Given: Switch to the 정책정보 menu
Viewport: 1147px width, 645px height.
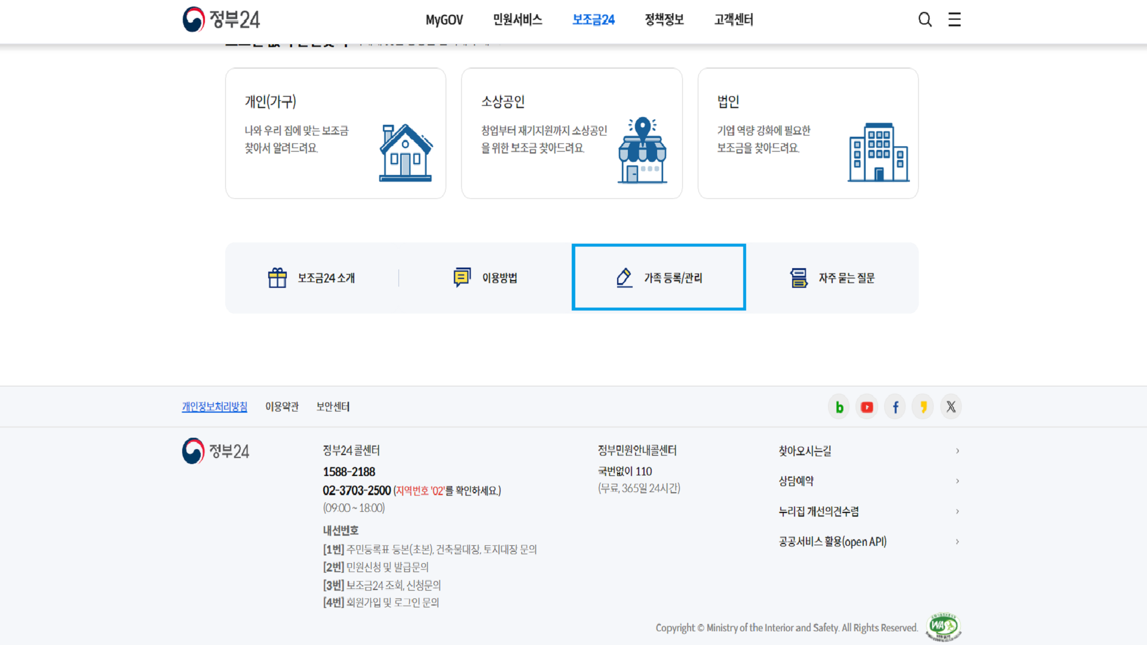Looking at the screenshot, I should click(x=664, y=19).
